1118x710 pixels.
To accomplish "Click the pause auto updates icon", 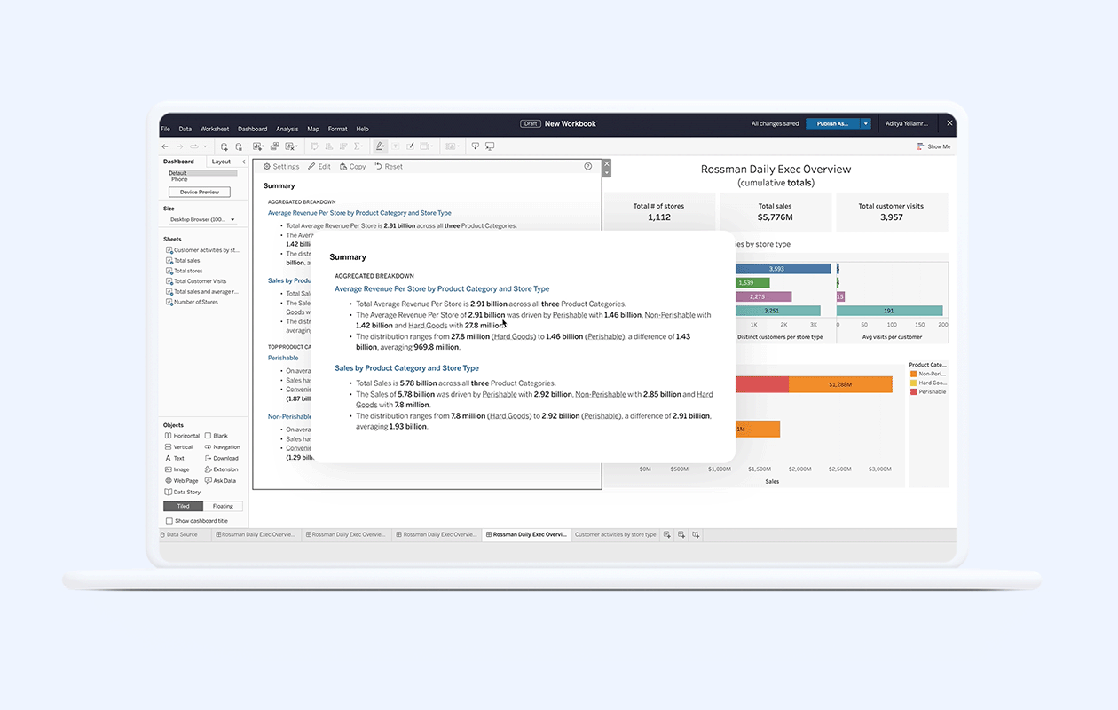I will [x=239, y=146].
